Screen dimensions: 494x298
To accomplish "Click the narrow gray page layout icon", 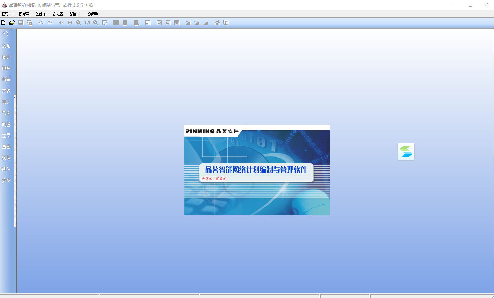I will pos(125,23).
